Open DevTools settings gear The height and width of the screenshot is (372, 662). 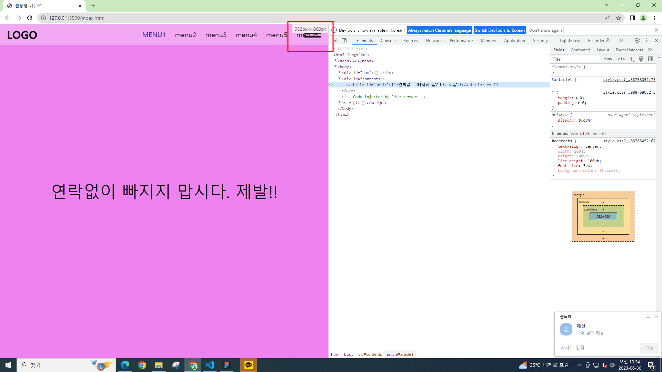[637, 40]
